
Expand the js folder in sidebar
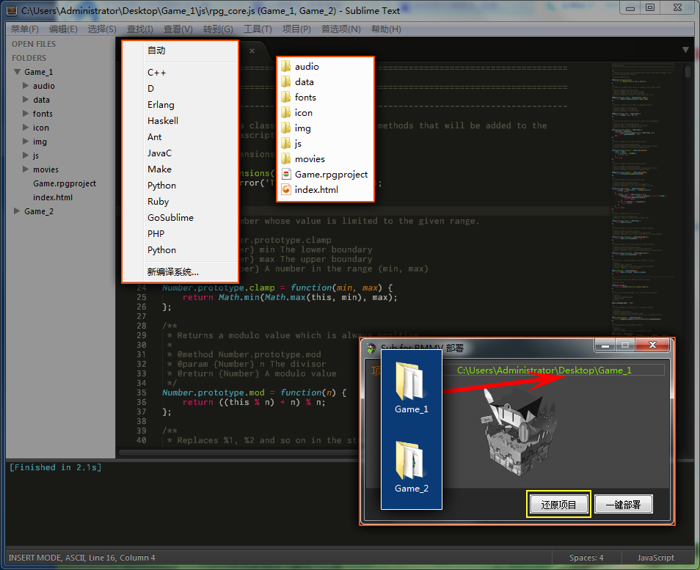click(26, 156)
